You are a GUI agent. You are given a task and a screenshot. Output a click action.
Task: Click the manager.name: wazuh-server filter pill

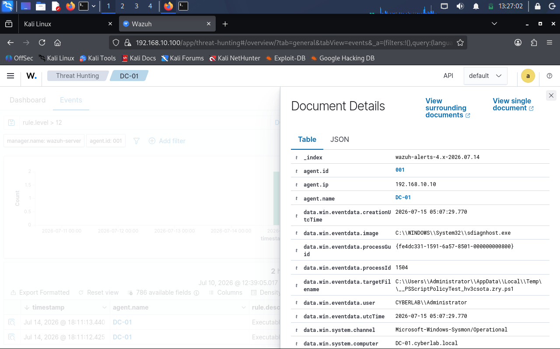point(44,141)
